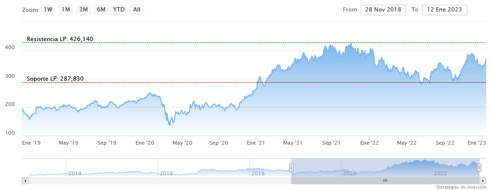Edit the To date field
This screenshot has height=191, width=491.
444,10
